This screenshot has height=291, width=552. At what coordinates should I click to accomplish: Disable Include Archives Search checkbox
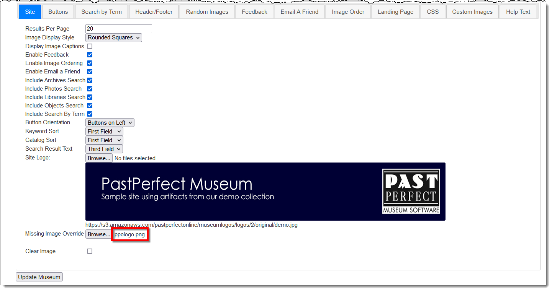90,80
